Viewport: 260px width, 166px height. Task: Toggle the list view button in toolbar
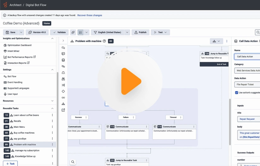80,32
